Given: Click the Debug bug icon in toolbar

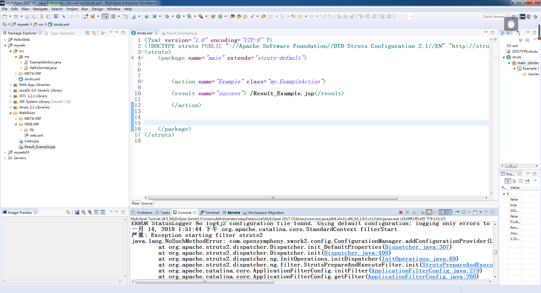Looking at the screenshot, I should (x=167, y=17).
